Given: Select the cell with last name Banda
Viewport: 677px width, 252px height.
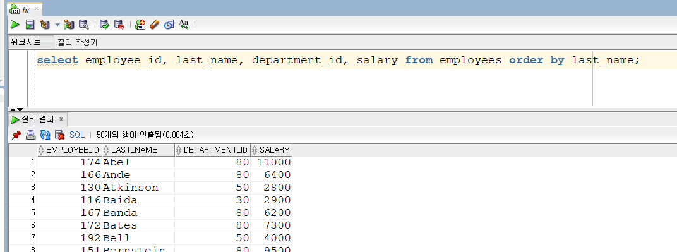Looking at the screenshot, I should (138, 213).
